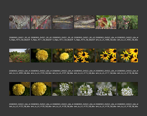This screenshot has height=116, width=147.
Task: Select the caption Miami_to_LA_4105_full_blea
Action: [41, 72]
